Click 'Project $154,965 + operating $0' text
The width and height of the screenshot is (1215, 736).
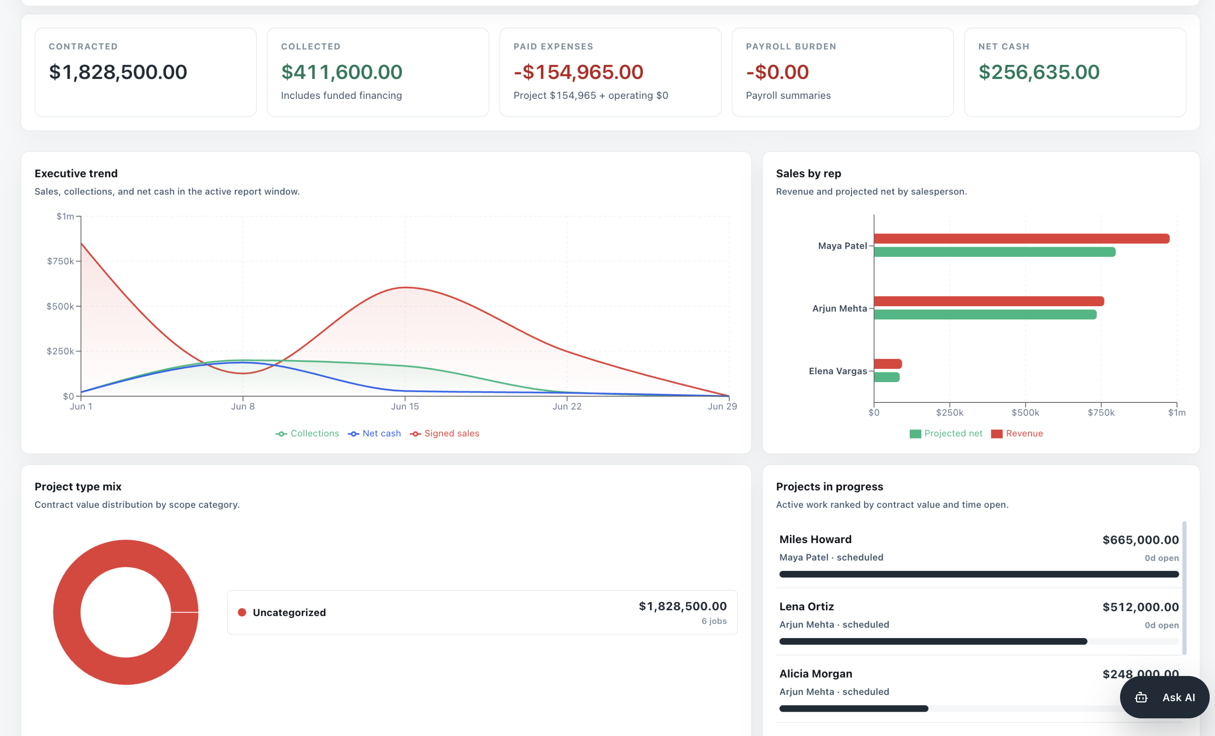591,95
